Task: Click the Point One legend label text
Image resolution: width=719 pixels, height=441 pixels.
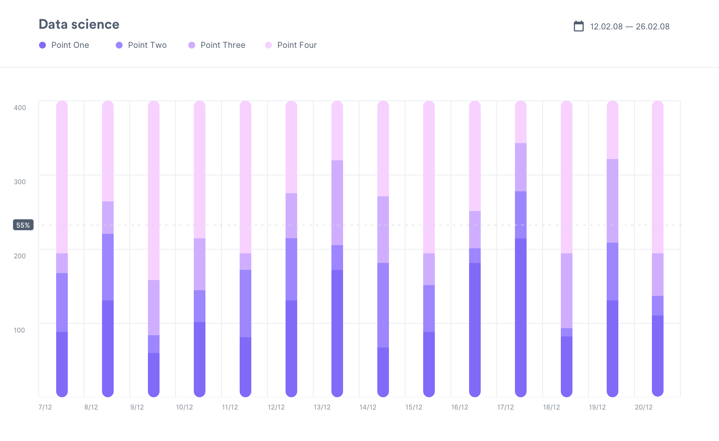Action: [70, 45]
